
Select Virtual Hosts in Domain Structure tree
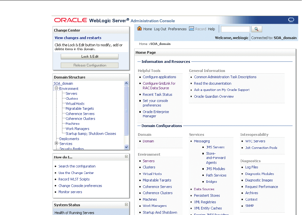click(x=75, y=104)
